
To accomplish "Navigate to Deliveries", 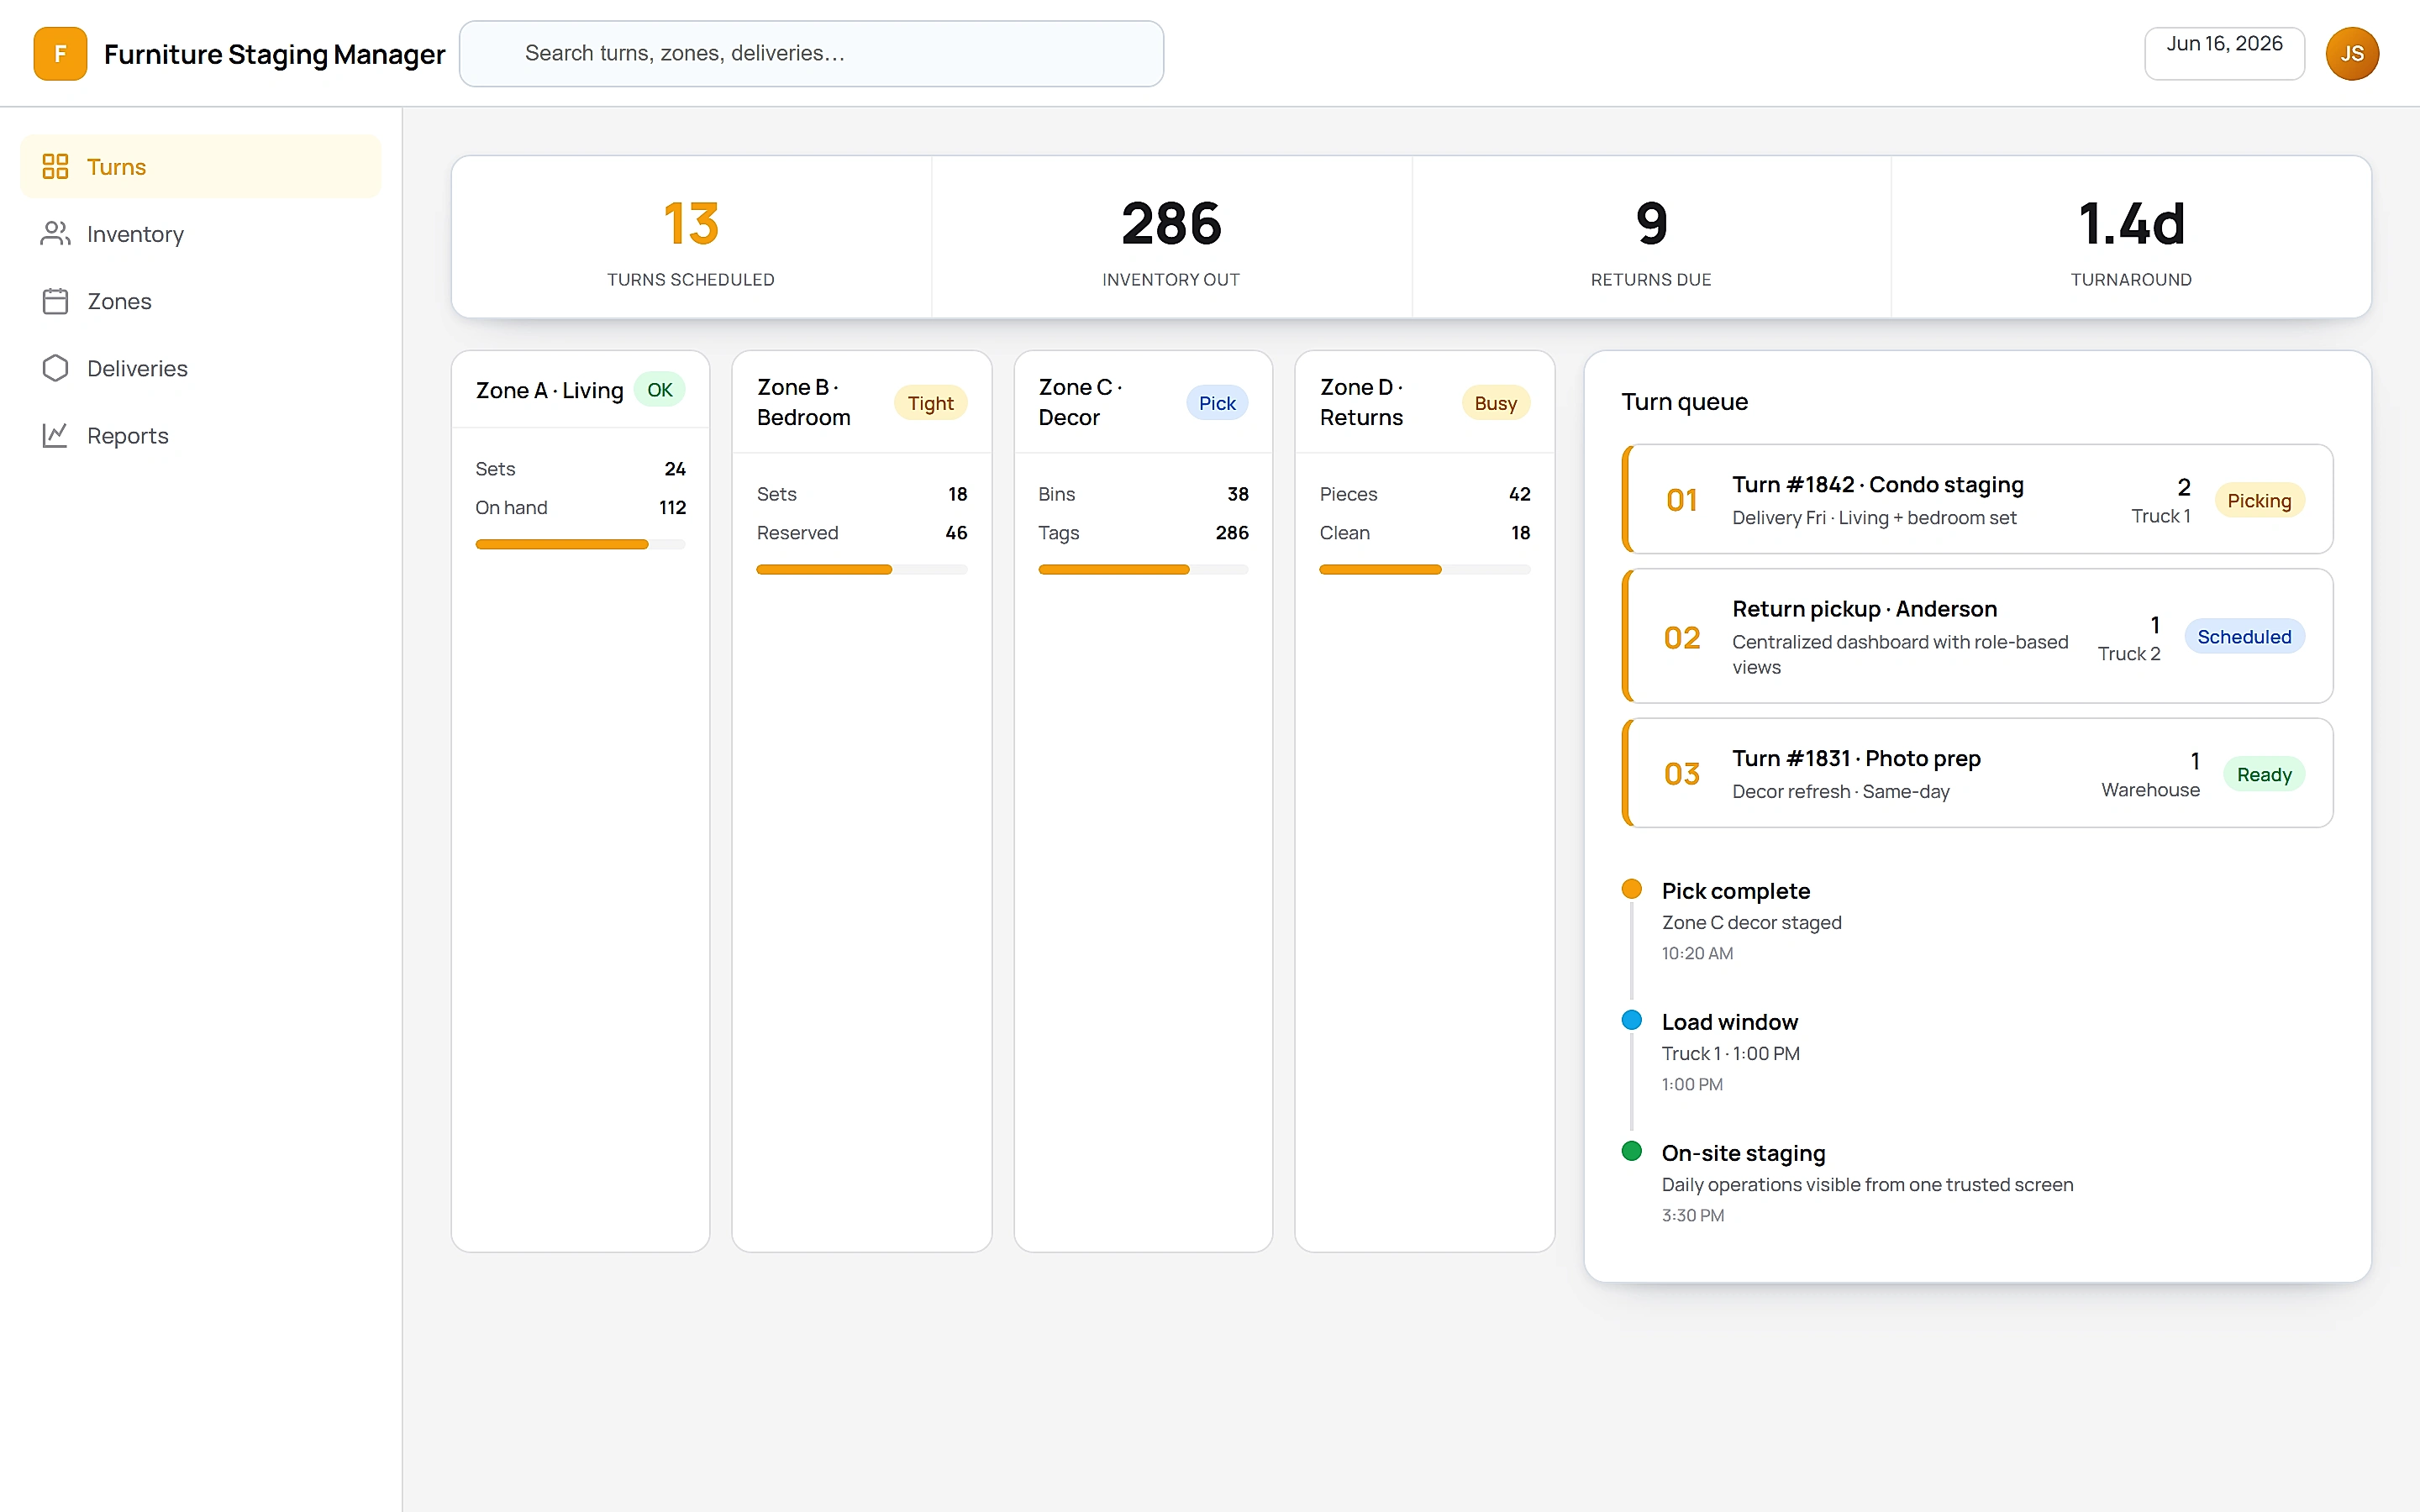I will pos(201,368).
